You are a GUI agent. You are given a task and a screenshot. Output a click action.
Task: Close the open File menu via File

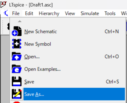coord(16,13)
